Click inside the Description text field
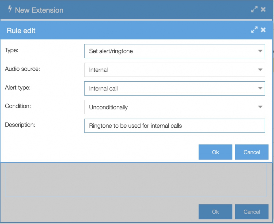274x224 pixels. pyautogui.click(x=174, y=126)
